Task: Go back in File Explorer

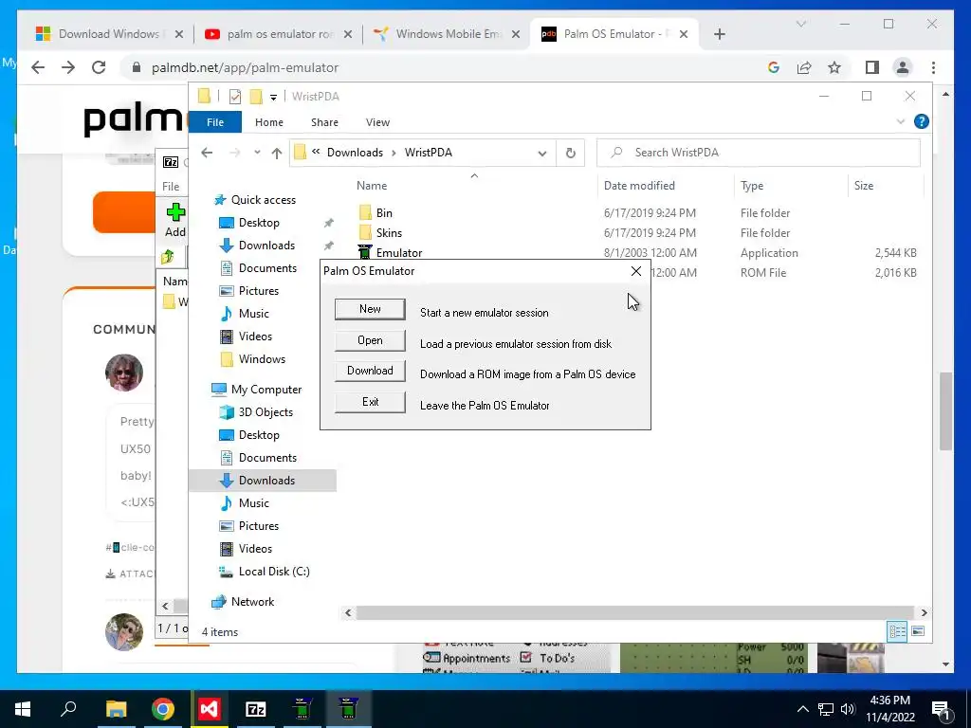Action: [x=207, y=153]
